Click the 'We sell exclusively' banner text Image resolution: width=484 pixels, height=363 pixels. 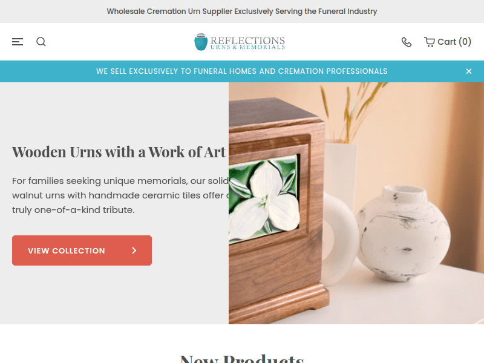point(241,71)
